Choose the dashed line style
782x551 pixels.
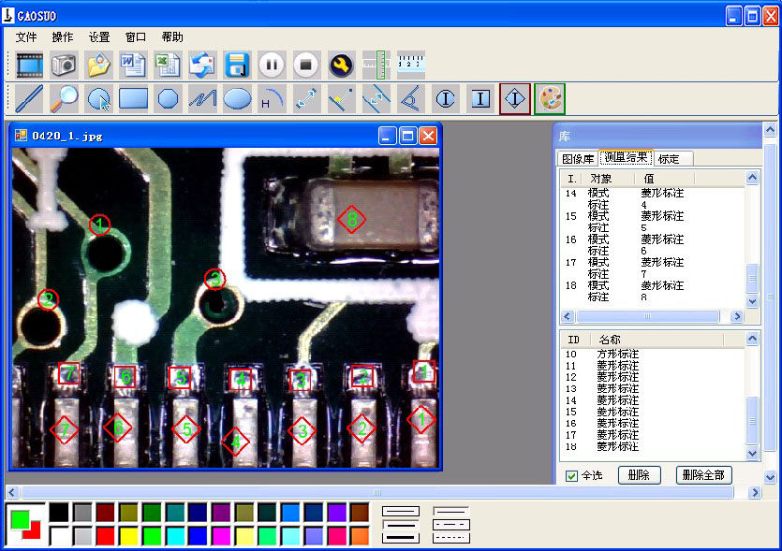tap(451, 525)
